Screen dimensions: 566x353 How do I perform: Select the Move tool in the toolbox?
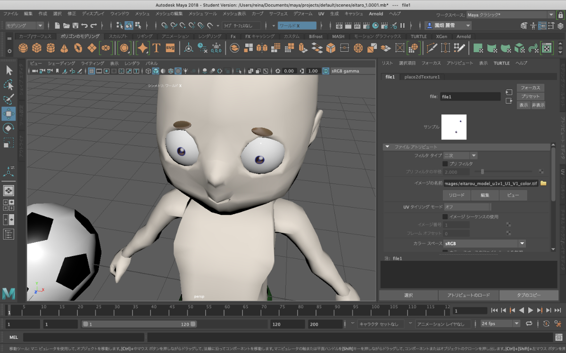tap(8, 113)
